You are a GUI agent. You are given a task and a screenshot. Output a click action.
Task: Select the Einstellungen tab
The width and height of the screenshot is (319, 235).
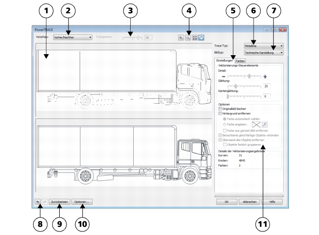coord(225,61)
